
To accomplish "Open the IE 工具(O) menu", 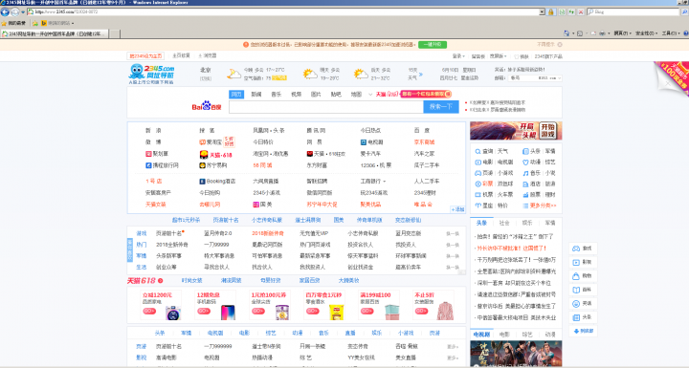I will [671, 33].
